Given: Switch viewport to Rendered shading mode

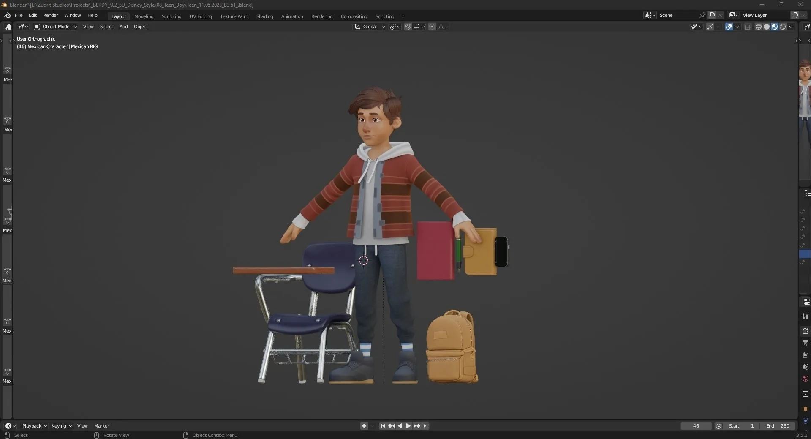Looking at the screenshot, I should point(782,27).
